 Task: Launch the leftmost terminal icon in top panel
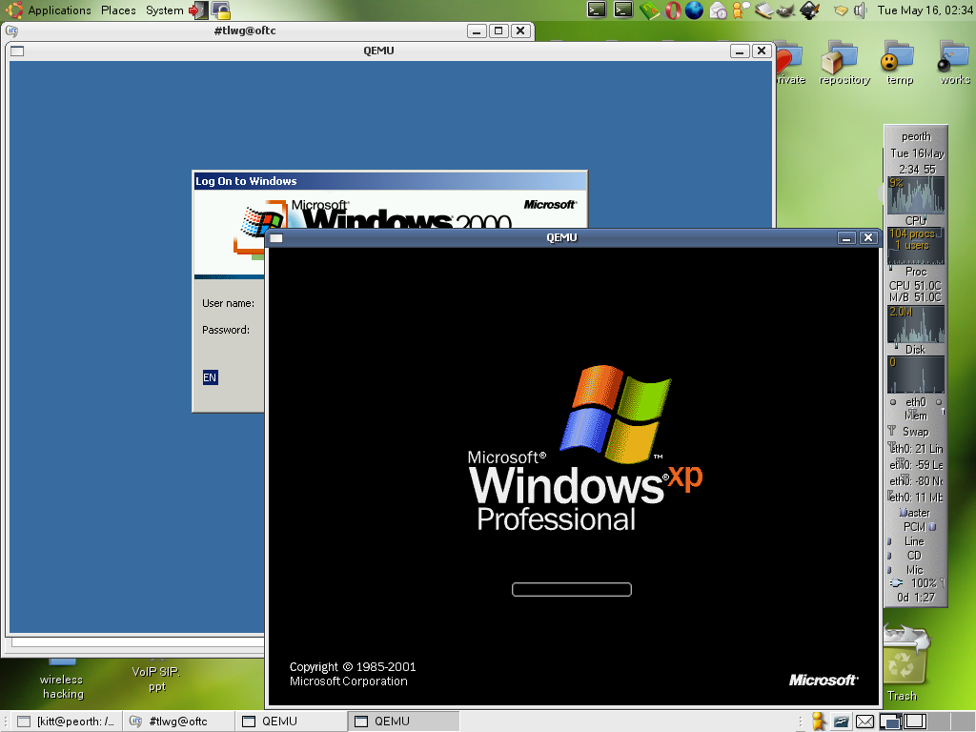[x=597, y=10]
